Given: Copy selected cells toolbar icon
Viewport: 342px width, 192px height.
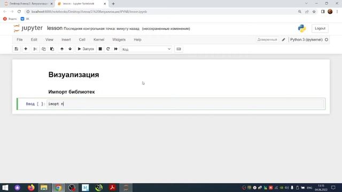Looking at the screenshot, I should (x=44, y=49).
